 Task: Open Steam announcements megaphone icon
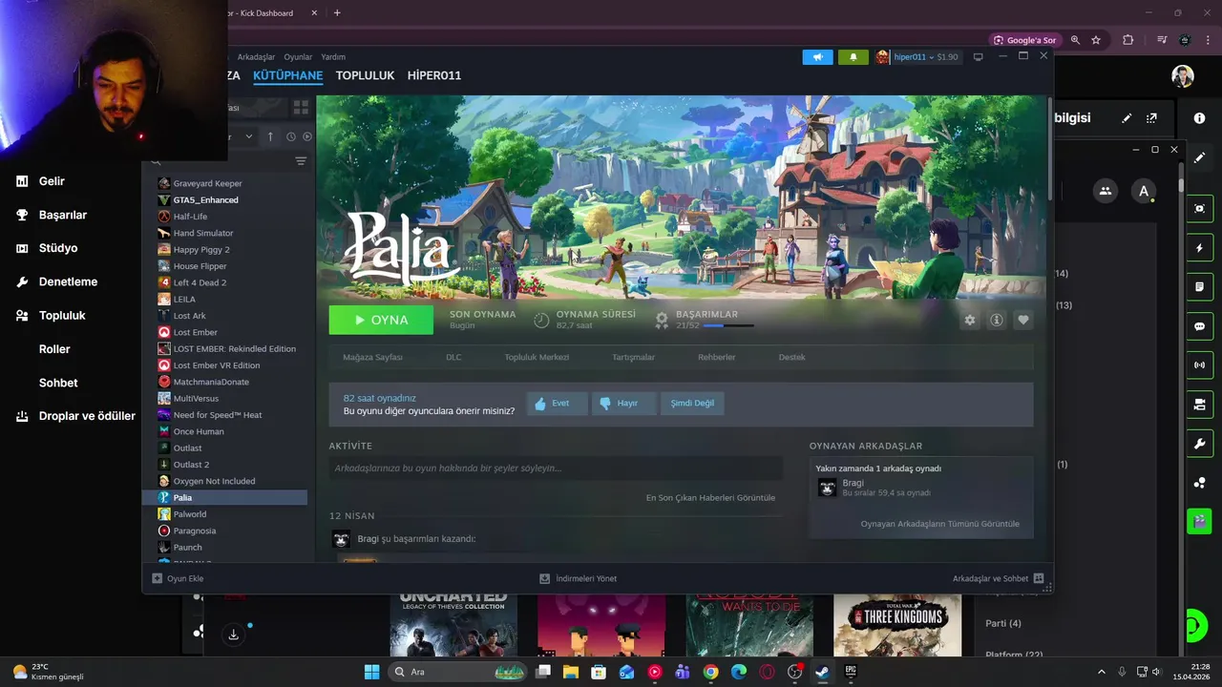817,57
